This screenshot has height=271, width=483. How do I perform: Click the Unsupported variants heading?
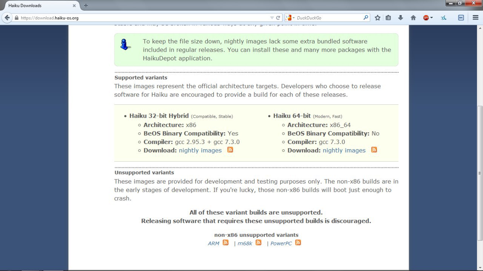[144, 173]
